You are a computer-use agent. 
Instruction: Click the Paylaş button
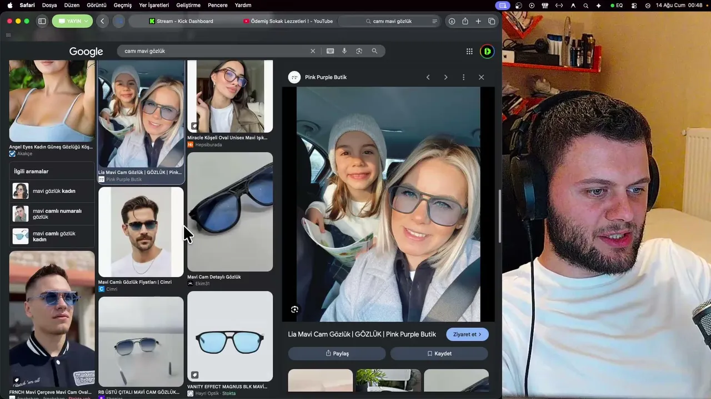(337, 354)
